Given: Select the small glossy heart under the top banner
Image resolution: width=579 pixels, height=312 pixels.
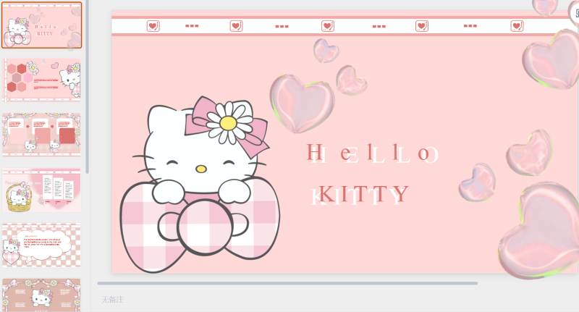Looking at the screenshot, I should 326,51.
